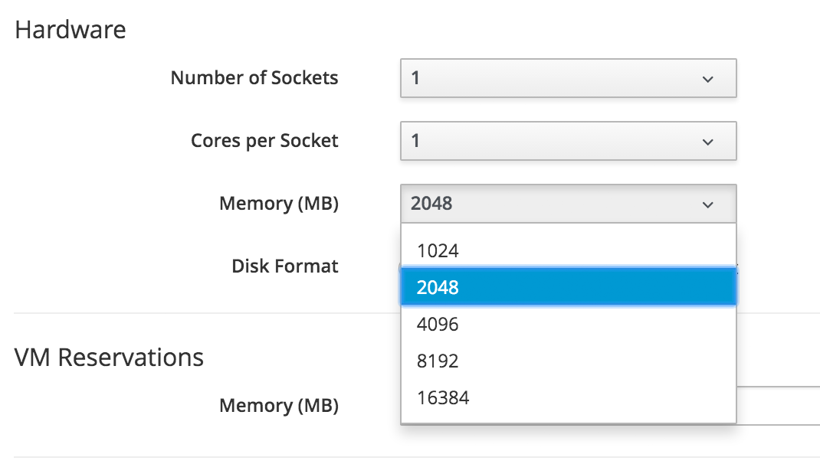
Task: Click the Hardware section's Memory (MB) label
Action: tap(279, 204)
